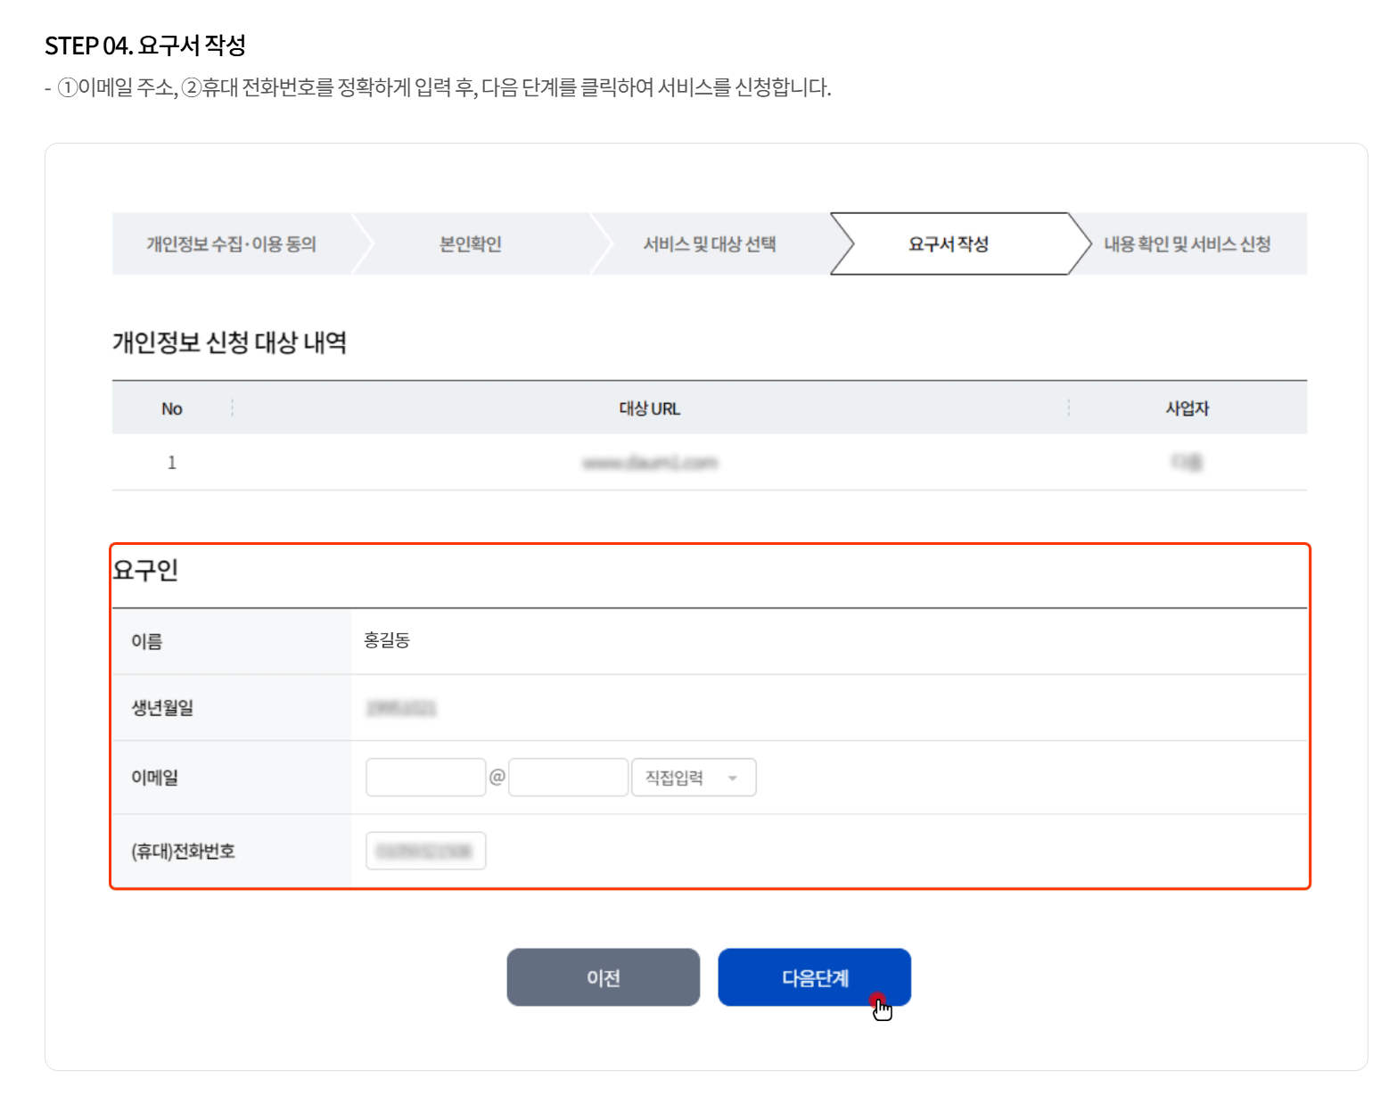Click the 요구인 section title
The image size is (1397, 1104).
tap(145, 573)
